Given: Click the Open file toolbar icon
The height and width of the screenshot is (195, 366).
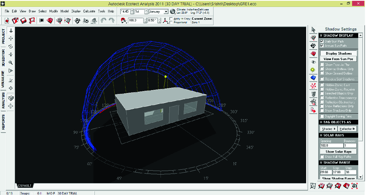Looking at the screenshot, I should [16, 20].
